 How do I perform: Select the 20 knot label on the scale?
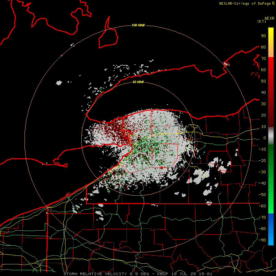pyautogui.click(x=263, y=115)
